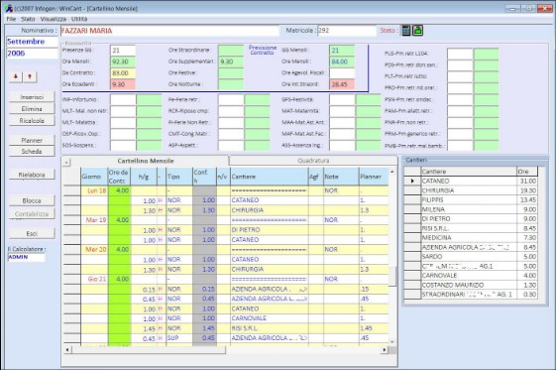This screenshot has height=370, width=556.
Task: Click the red up arrow button
Action: (x=30, y=76)
